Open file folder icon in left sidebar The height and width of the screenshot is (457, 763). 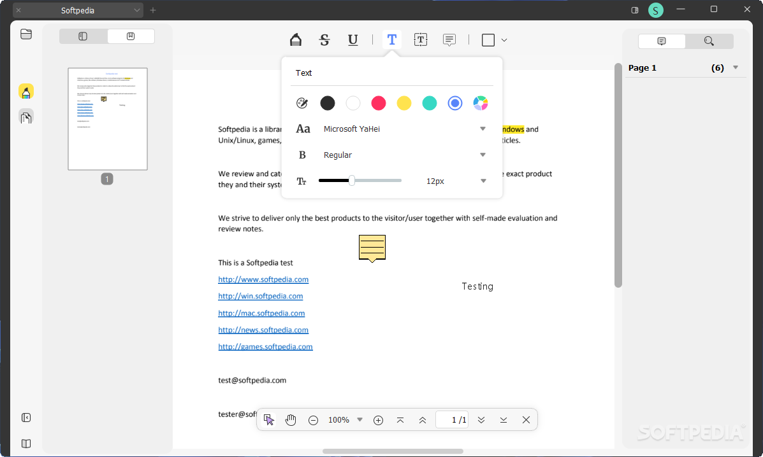coord(26,34)
